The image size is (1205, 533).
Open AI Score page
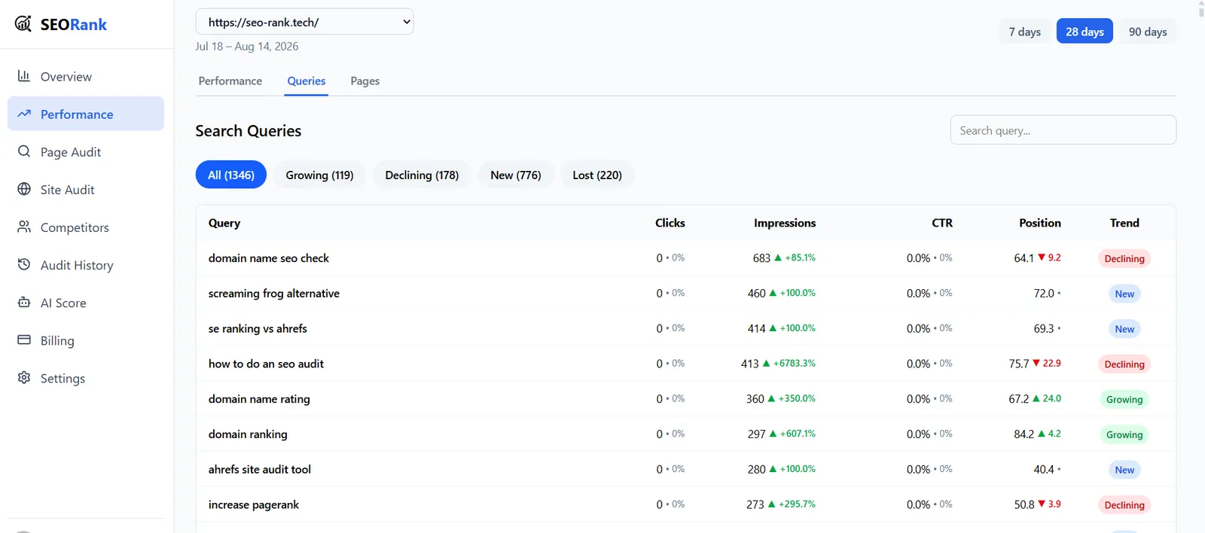86,302
